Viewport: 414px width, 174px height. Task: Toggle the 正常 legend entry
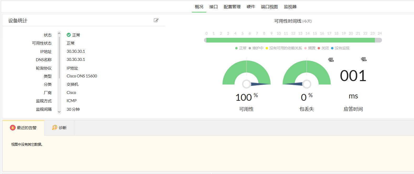pos(241,48)
